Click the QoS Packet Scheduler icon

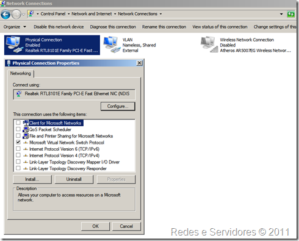click(26, 129)
